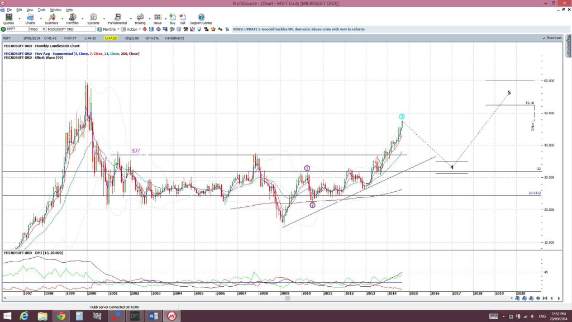This screenshot has width=572, height=322.
Task: Open the Quotes toolbar button
Action: pyautogui.click(x=8, y=19)
